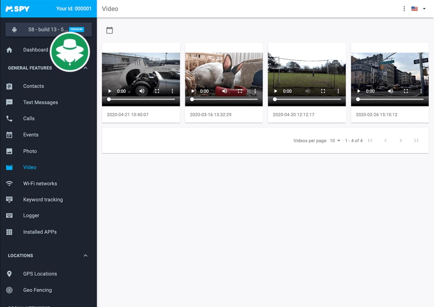Open Geo Fencing settings
The height and width of the screenshot is (307, 434).
click(x=37, y=290)
